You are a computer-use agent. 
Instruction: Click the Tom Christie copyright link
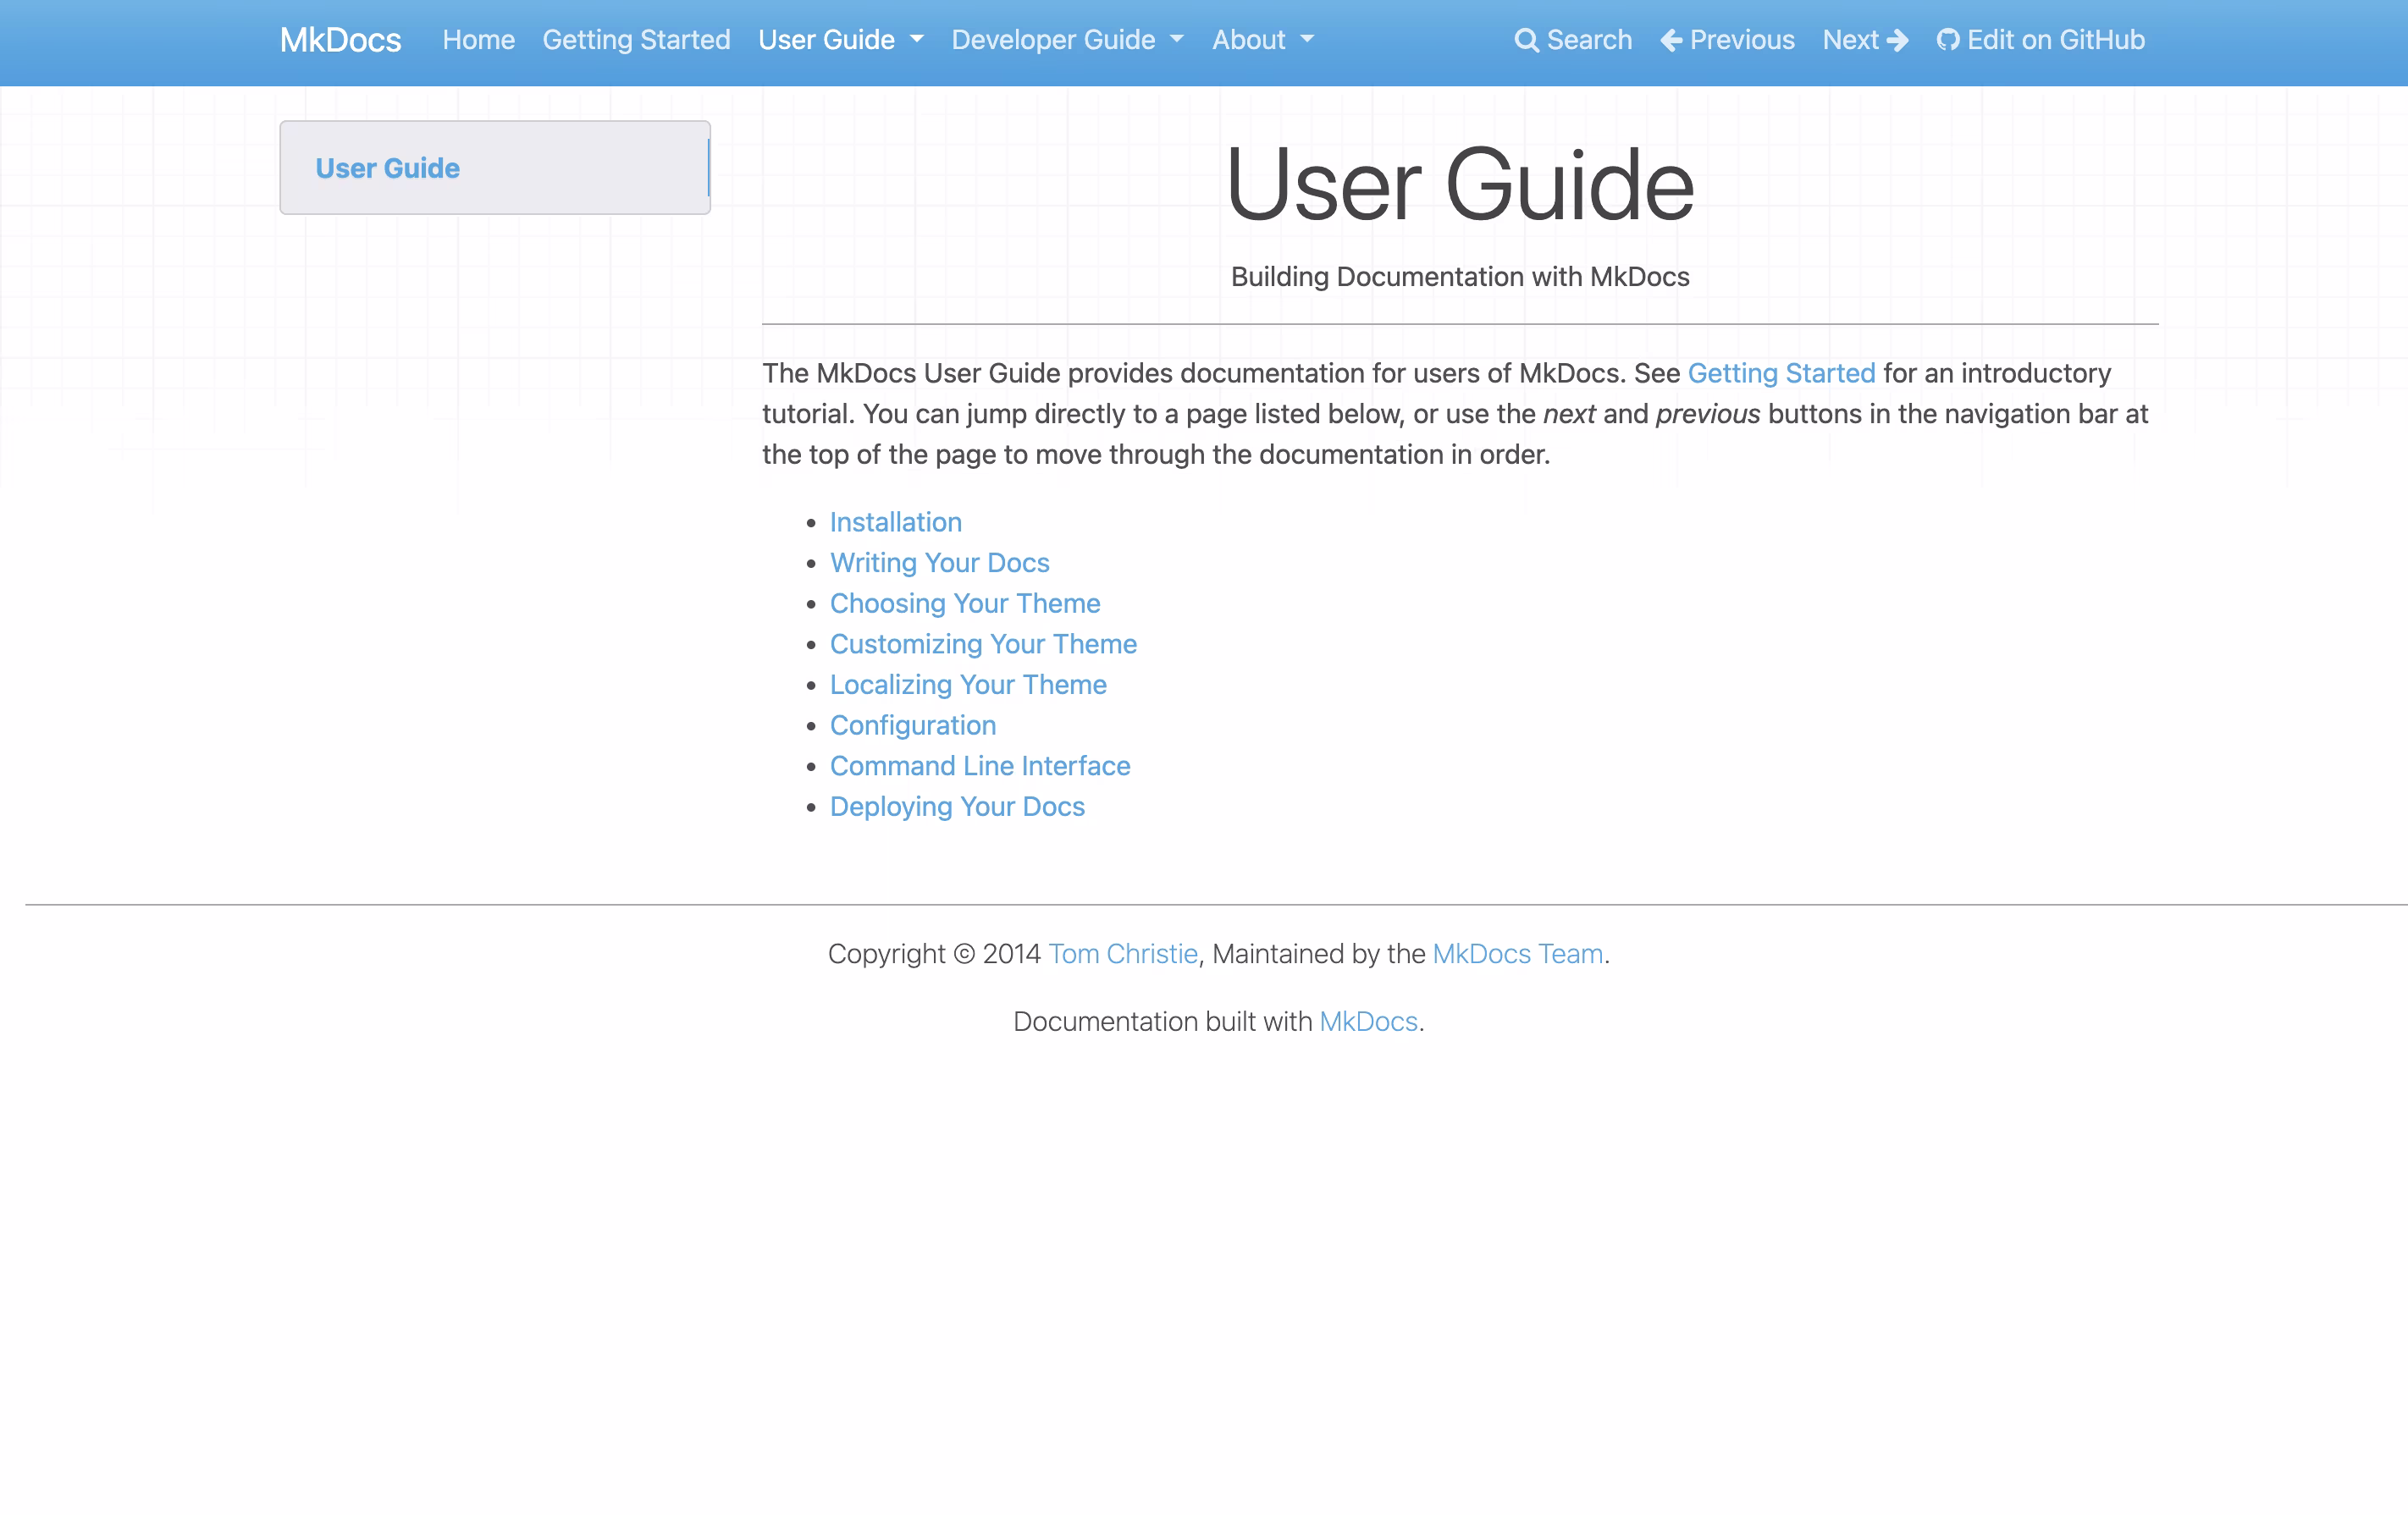pyautogui.click(x=1123, y=953)
